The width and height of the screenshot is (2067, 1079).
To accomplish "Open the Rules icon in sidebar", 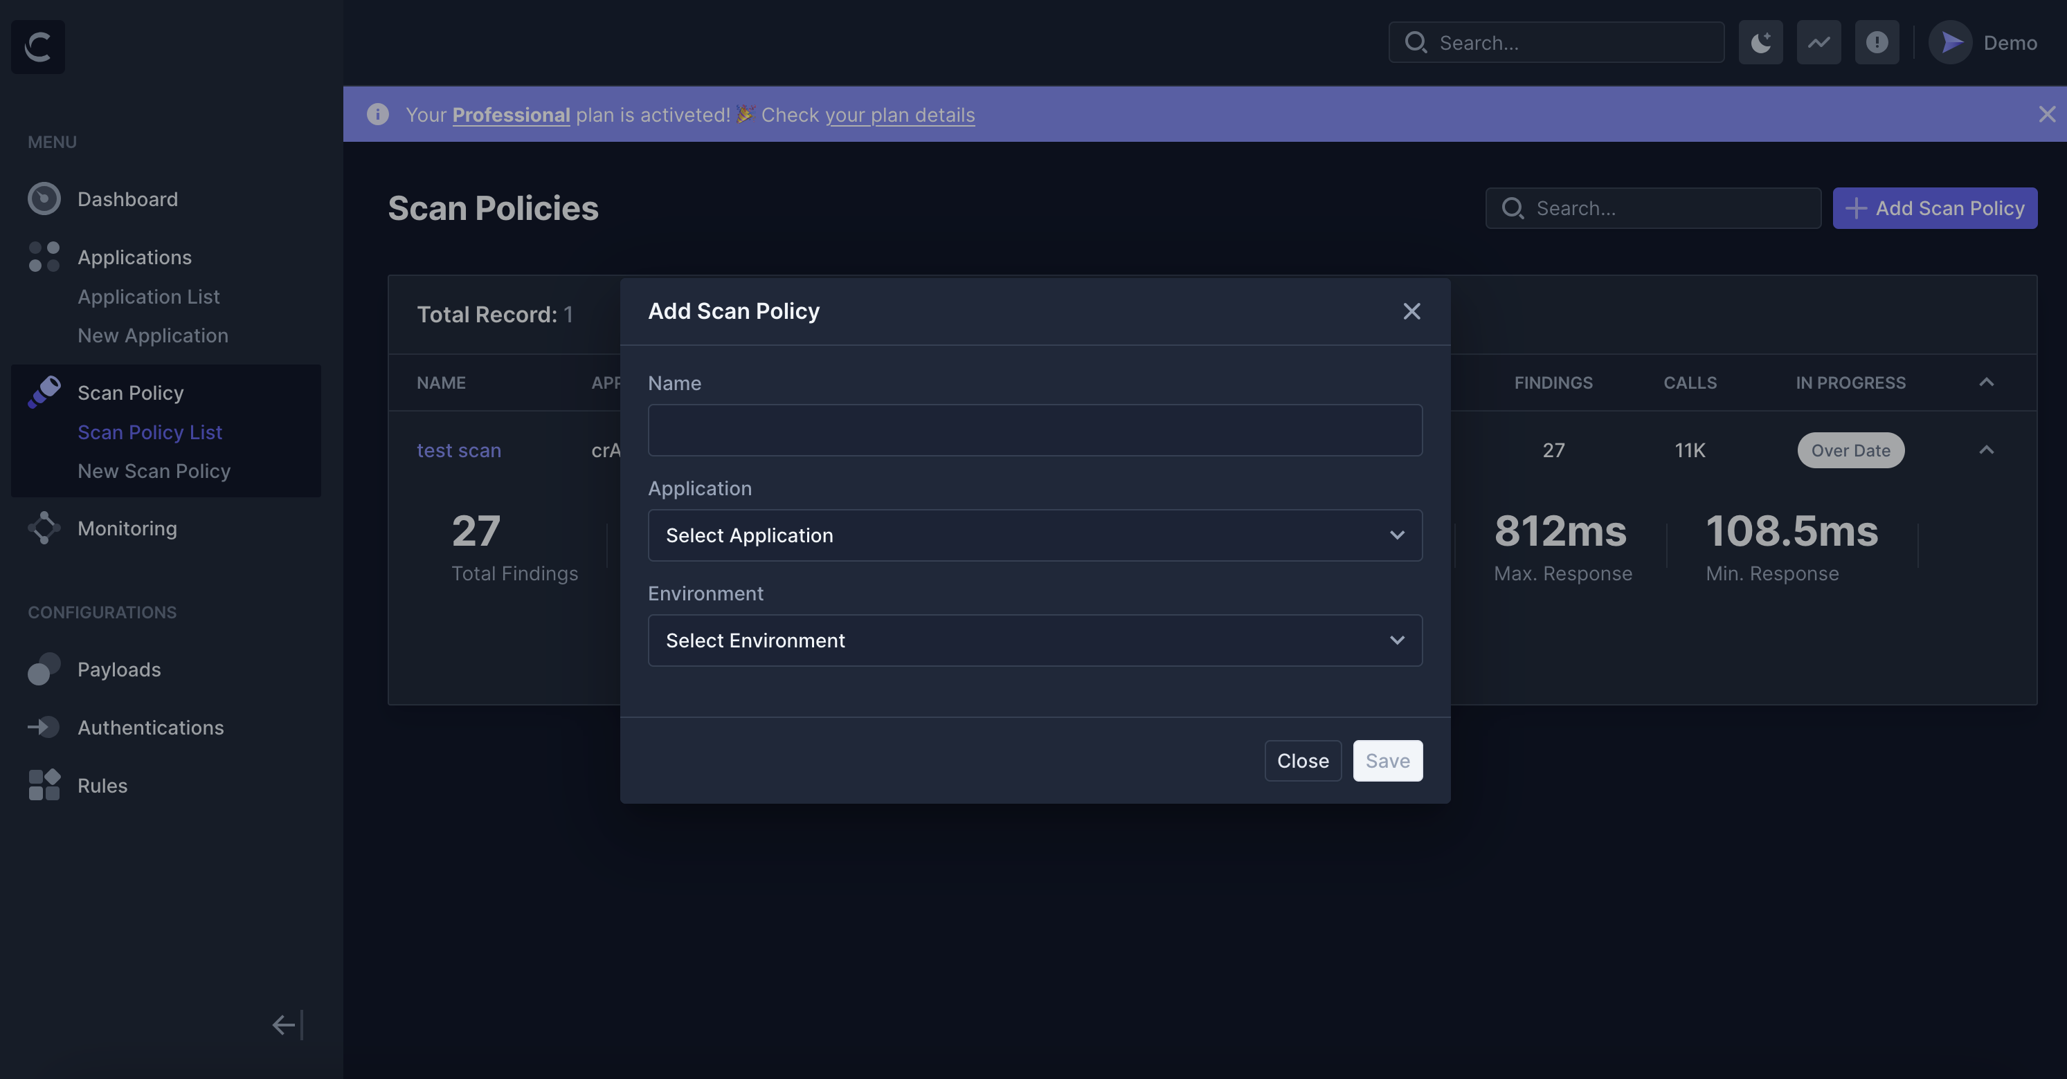I will pyautogui.click(x=44, y=785).
